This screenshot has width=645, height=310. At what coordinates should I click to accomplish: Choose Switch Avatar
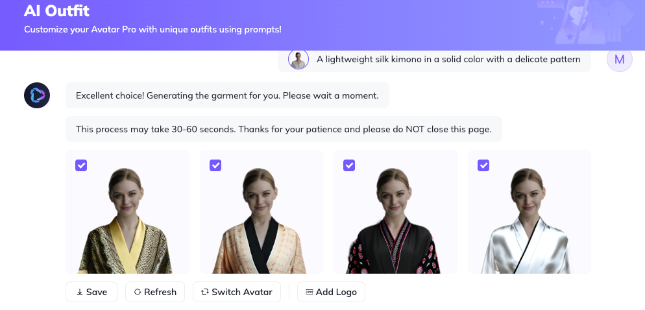pyautogui.click(x=237, y=292)
